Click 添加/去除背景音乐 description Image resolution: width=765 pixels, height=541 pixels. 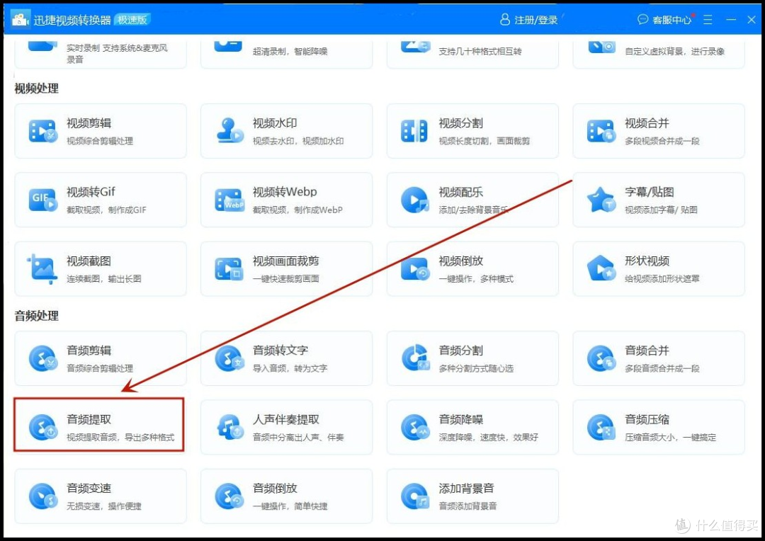(x=472, y=210)
